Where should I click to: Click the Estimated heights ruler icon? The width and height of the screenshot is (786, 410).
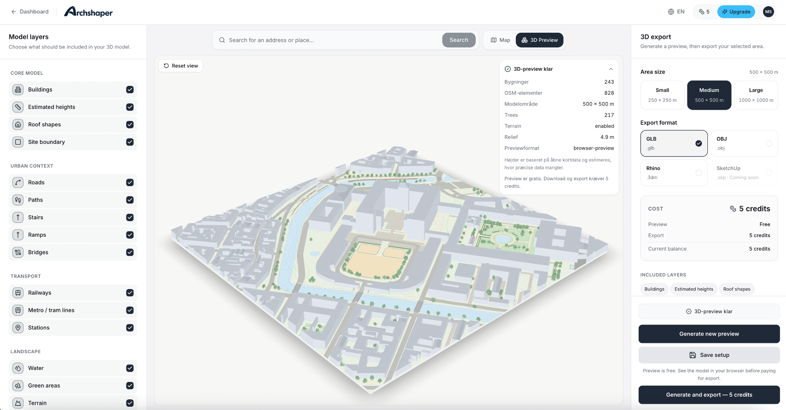click(18, 107)
